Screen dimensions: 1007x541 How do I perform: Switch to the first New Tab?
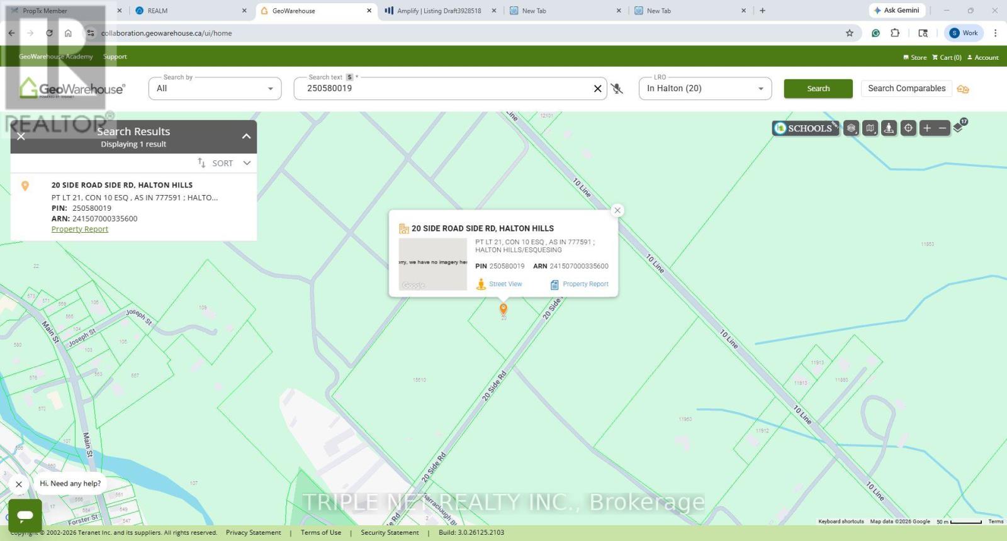point(565,11)
